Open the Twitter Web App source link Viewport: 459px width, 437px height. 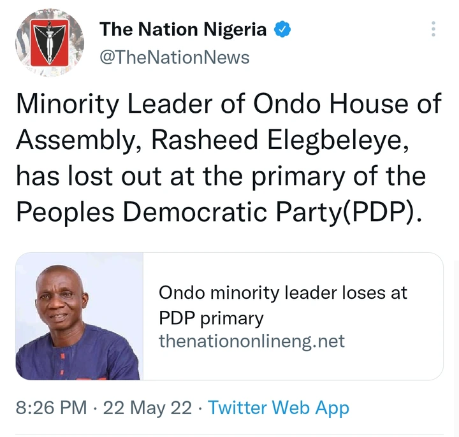[279, 408]
